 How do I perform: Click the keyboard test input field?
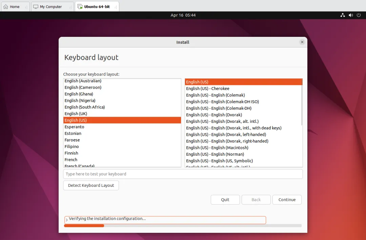pyautogui.click(x=183, y=174)
